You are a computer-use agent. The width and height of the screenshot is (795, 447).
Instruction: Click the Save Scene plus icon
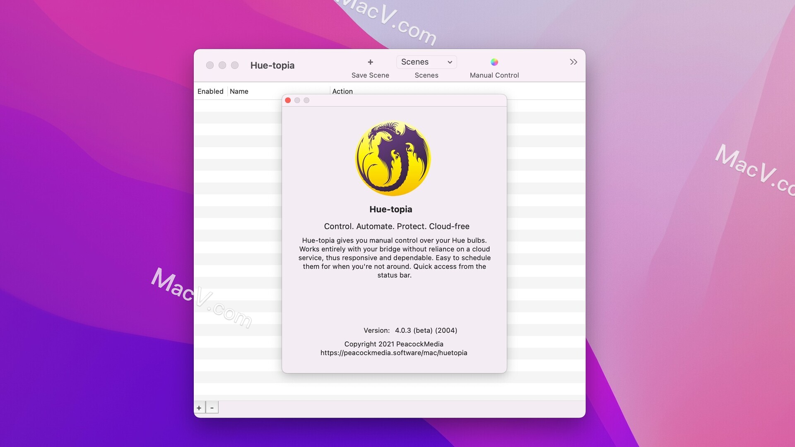pos(370,62)
